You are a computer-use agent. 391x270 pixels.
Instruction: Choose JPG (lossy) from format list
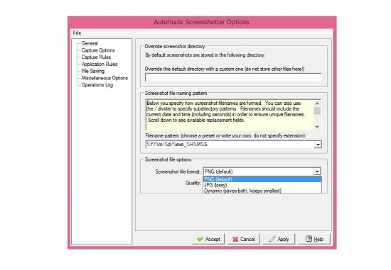(x=262, y=185)
